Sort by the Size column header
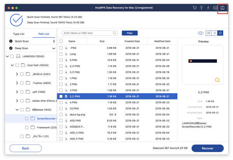This screenshot has width=233, height=160. 102,41
